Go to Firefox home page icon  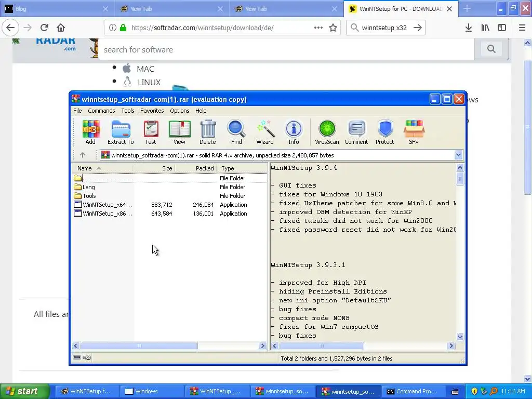(x=61, y=28)
